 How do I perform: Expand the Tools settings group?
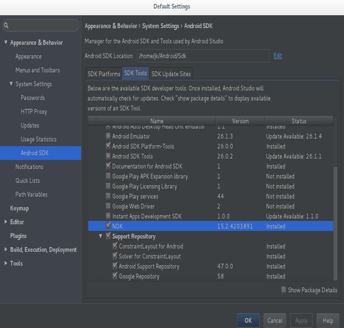pyautogui.click(x=6, y=263)
